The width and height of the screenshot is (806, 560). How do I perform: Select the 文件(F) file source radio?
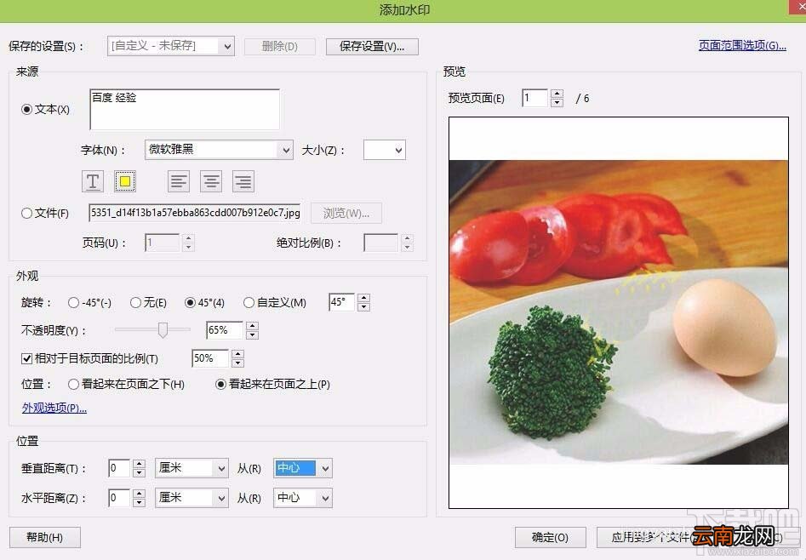click(26, 213)
